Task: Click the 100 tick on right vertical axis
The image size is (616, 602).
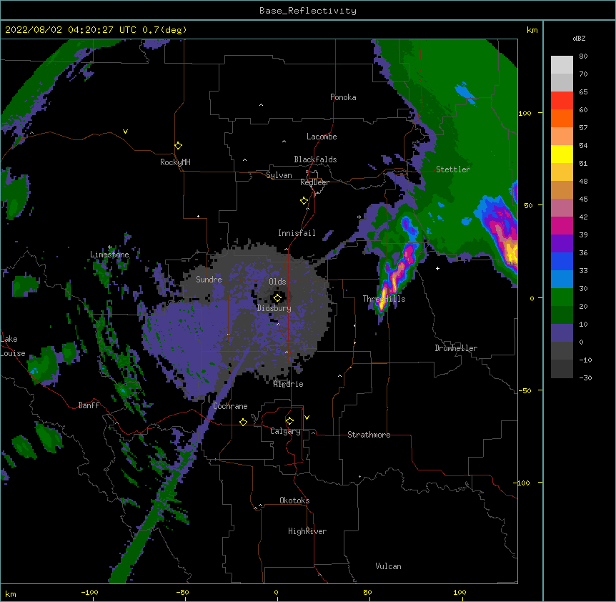Action: click(525, 113)
